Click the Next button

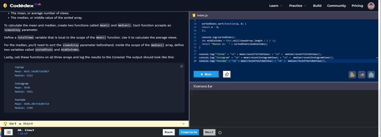point(209,132)
